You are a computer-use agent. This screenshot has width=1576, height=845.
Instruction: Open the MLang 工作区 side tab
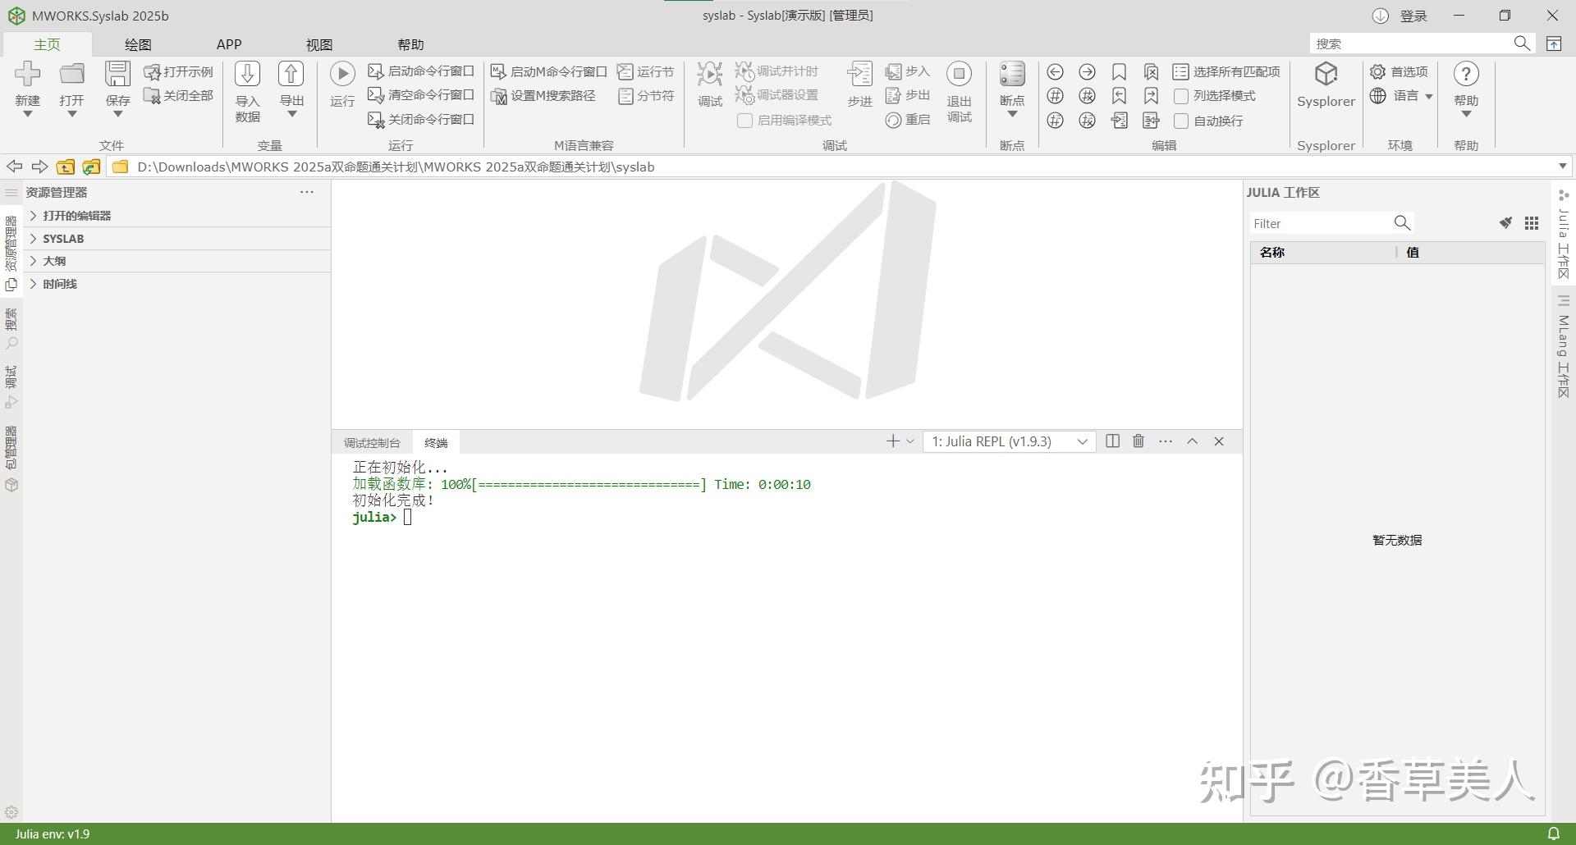(x=1563, y=347)
